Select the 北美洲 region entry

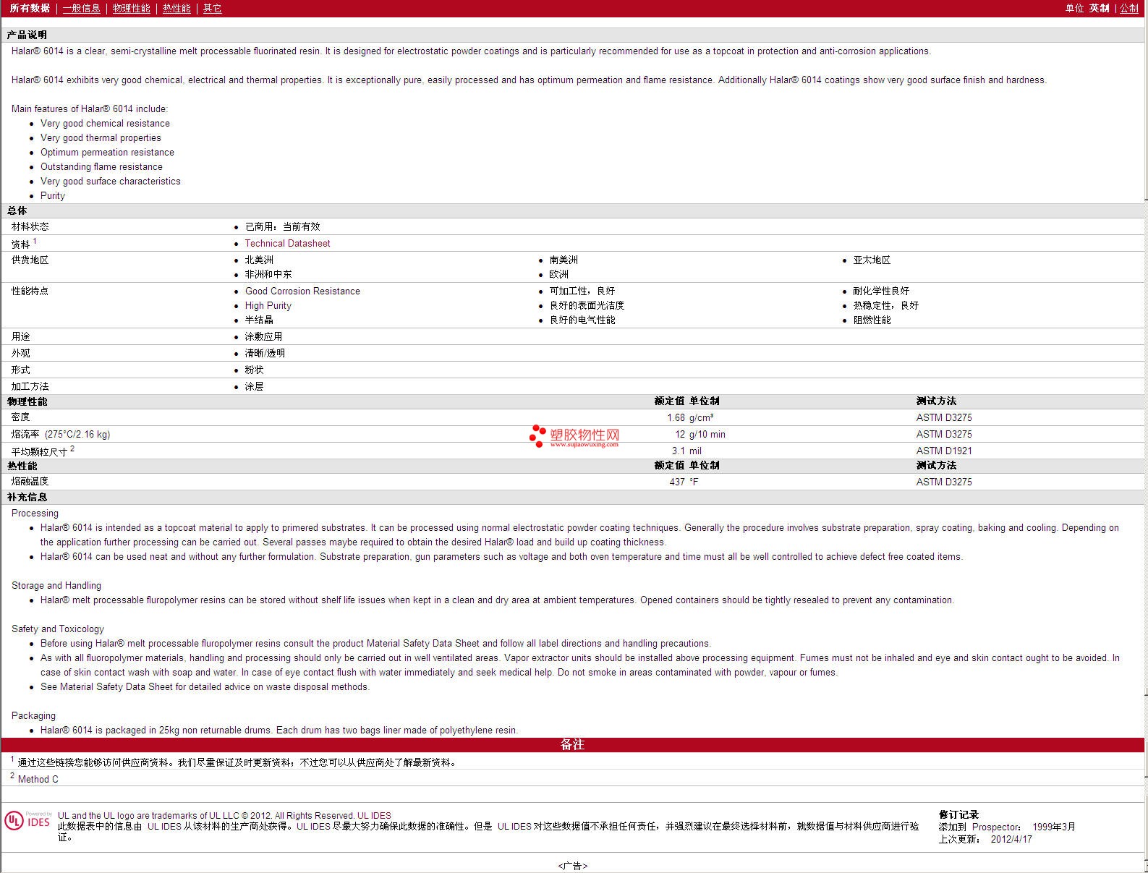(x=259, y=260)
